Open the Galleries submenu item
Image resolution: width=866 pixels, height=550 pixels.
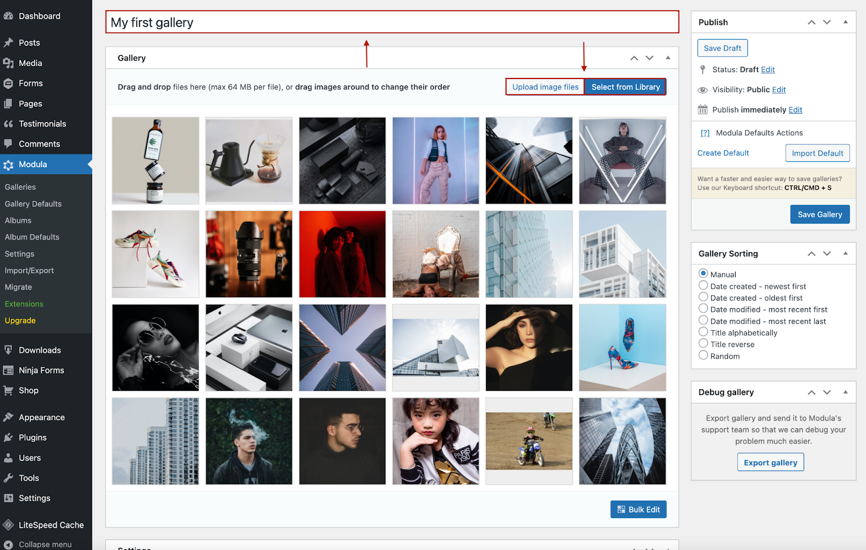click(21, 187)
